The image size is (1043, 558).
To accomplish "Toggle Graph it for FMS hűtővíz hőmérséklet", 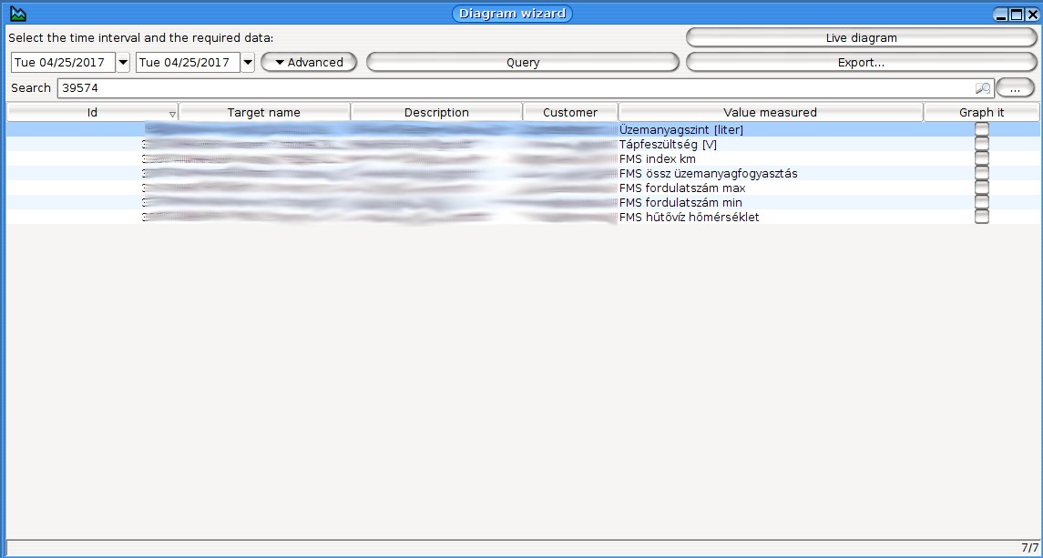I will click(x=981, y=218).
